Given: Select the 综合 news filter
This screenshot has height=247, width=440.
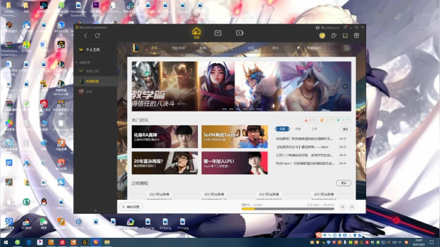Looking at the screenshot, I should [x=298, y=129].
